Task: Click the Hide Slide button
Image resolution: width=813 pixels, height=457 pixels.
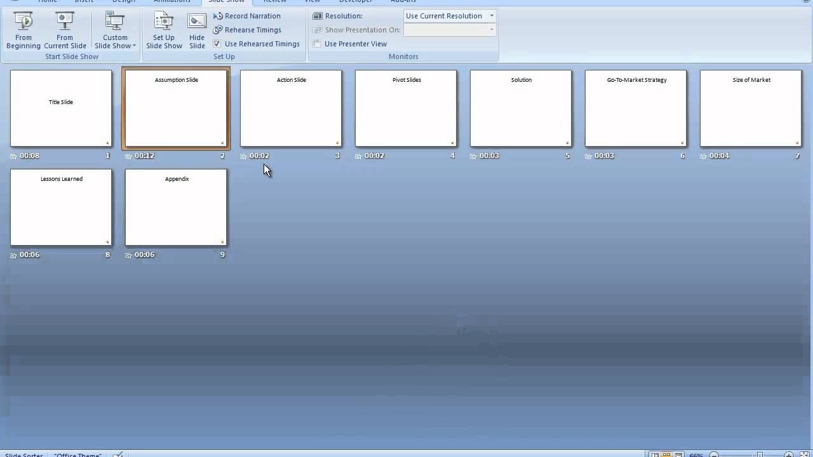Action: coord(197,30)
